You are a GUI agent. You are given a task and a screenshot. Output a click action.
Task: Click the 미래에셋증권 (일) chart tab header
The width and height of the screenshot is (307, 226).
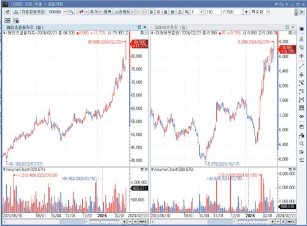point(171,27)
